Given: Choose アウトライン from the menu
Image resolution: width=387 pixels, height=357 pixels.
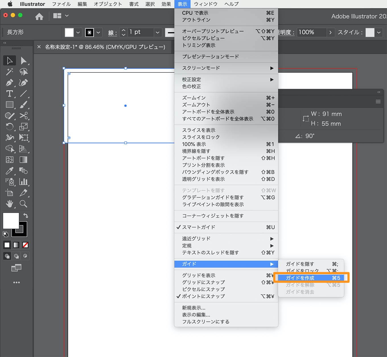Looking at the screenshot, I should [x=226, y=20].
